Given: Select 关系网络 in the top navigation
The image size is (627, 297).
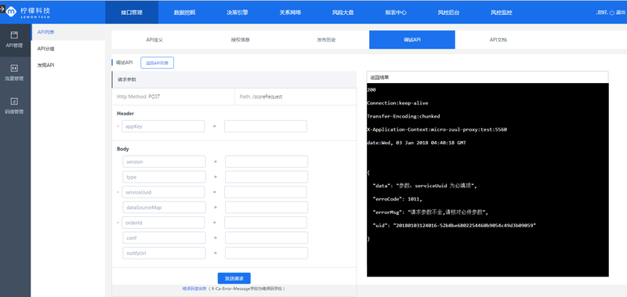Looking at the screenshot, I should (290, 13).
